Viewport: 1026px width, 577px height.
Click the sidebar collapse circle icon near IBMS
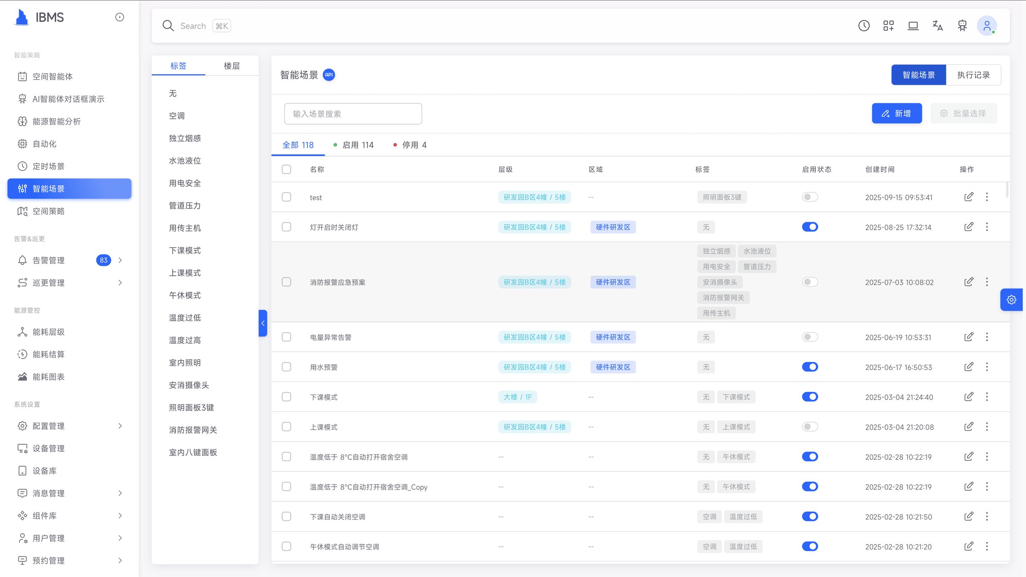(119, 17)
